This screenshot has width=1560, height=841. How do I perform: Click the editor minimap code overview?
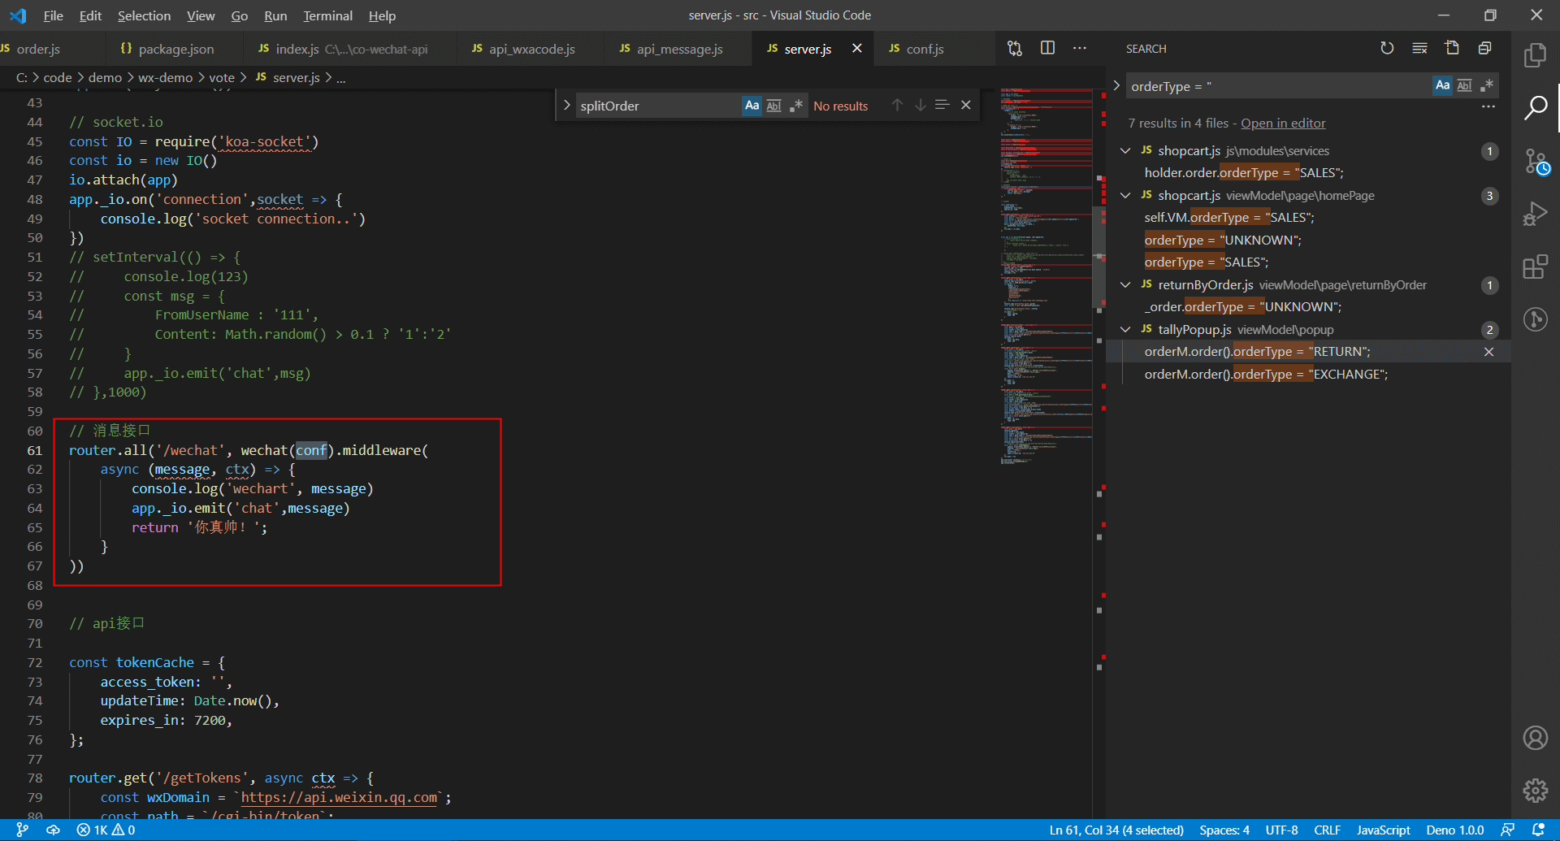(1046, 276)
